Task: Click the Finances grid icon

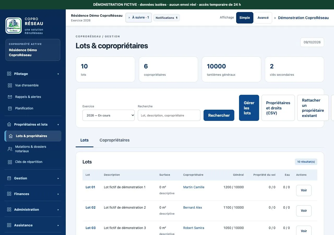Action: click(9, 194)
